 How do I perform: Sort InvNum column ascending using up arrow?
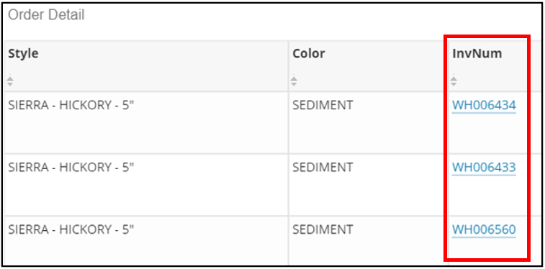tap(454, 78)
